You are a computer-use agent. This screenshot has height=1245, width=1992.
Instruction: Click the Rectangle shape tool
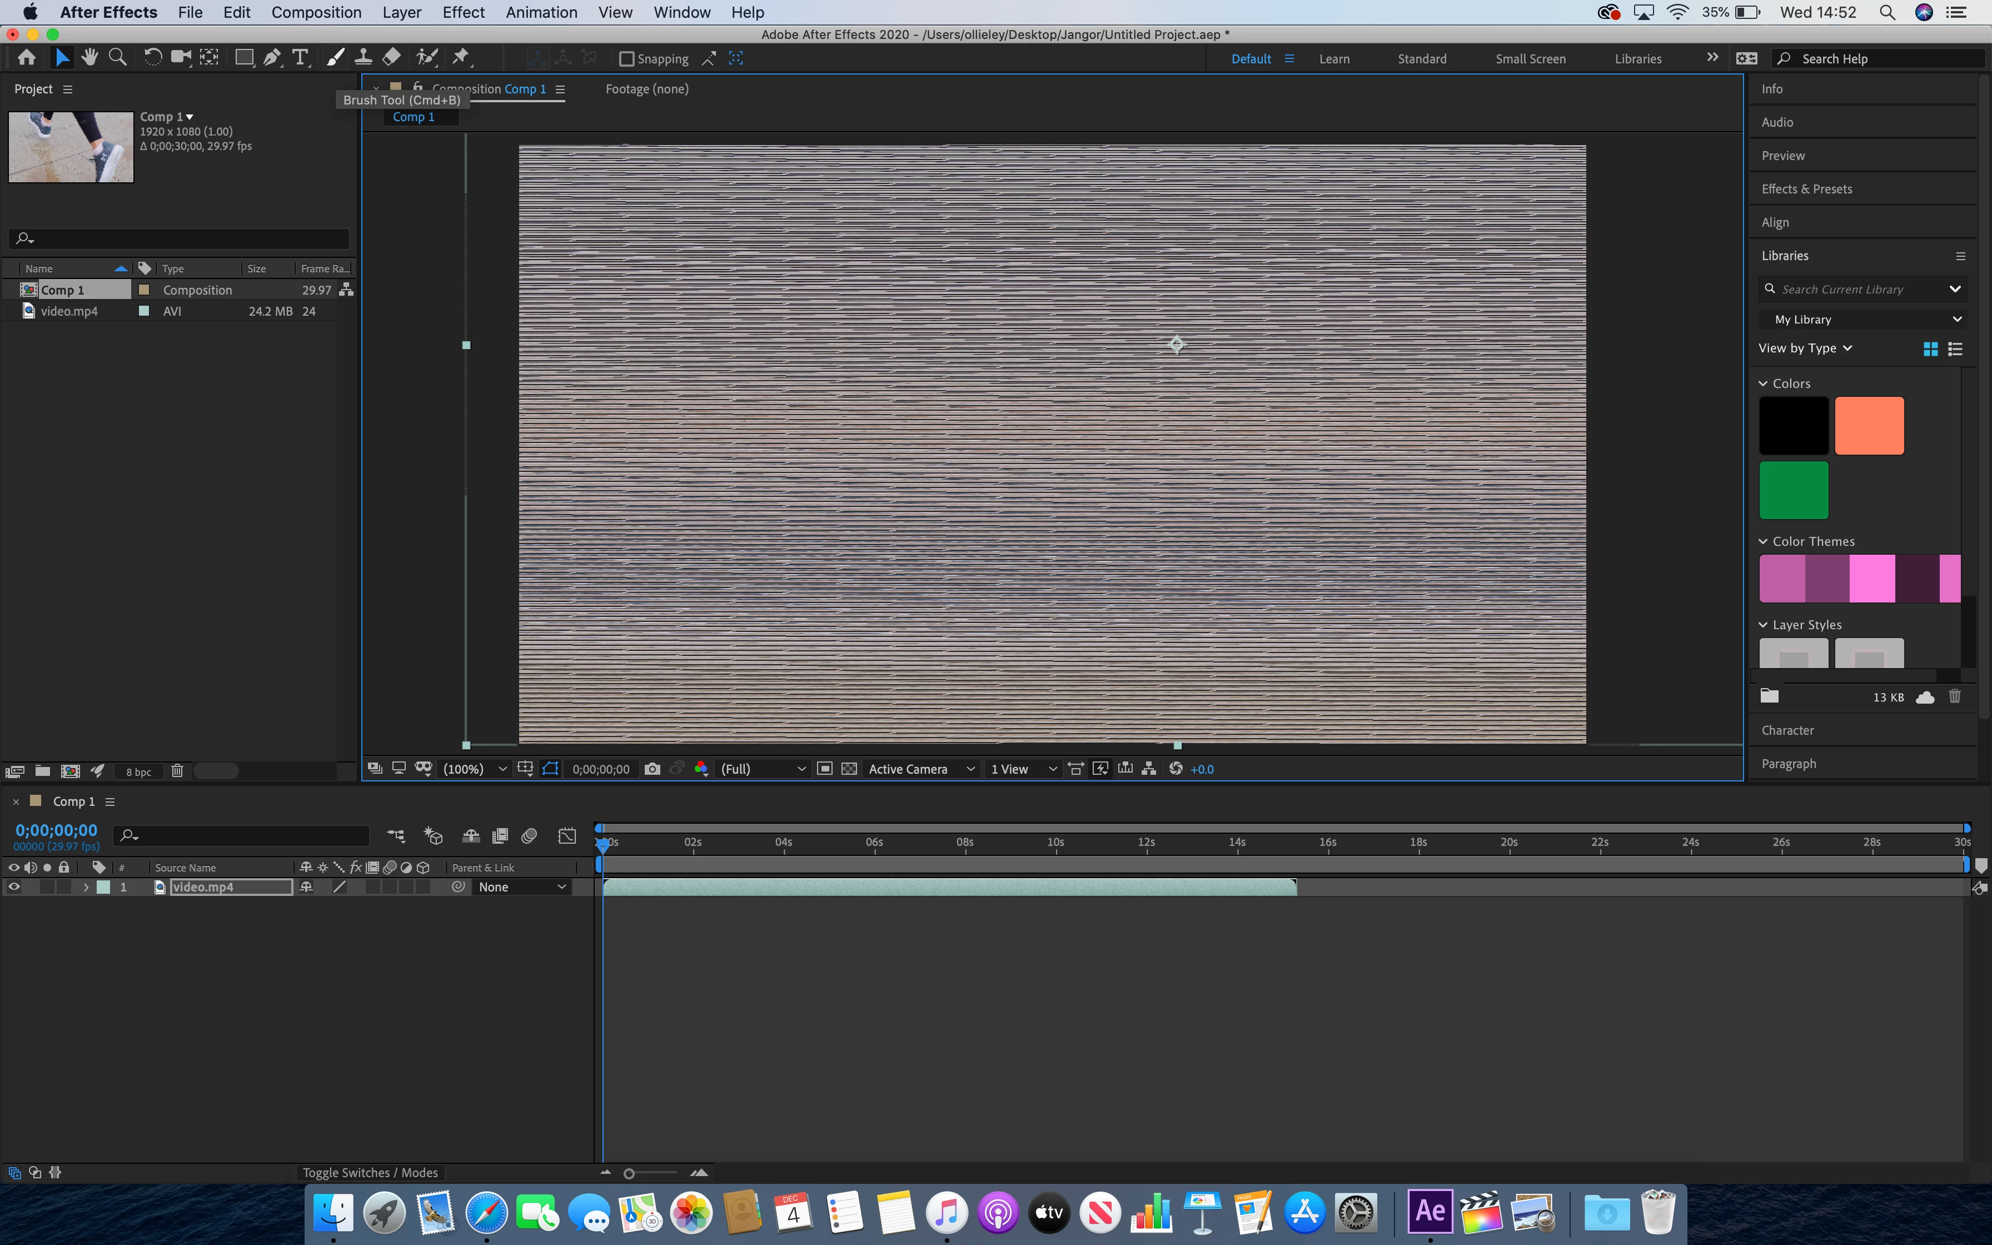243,58
